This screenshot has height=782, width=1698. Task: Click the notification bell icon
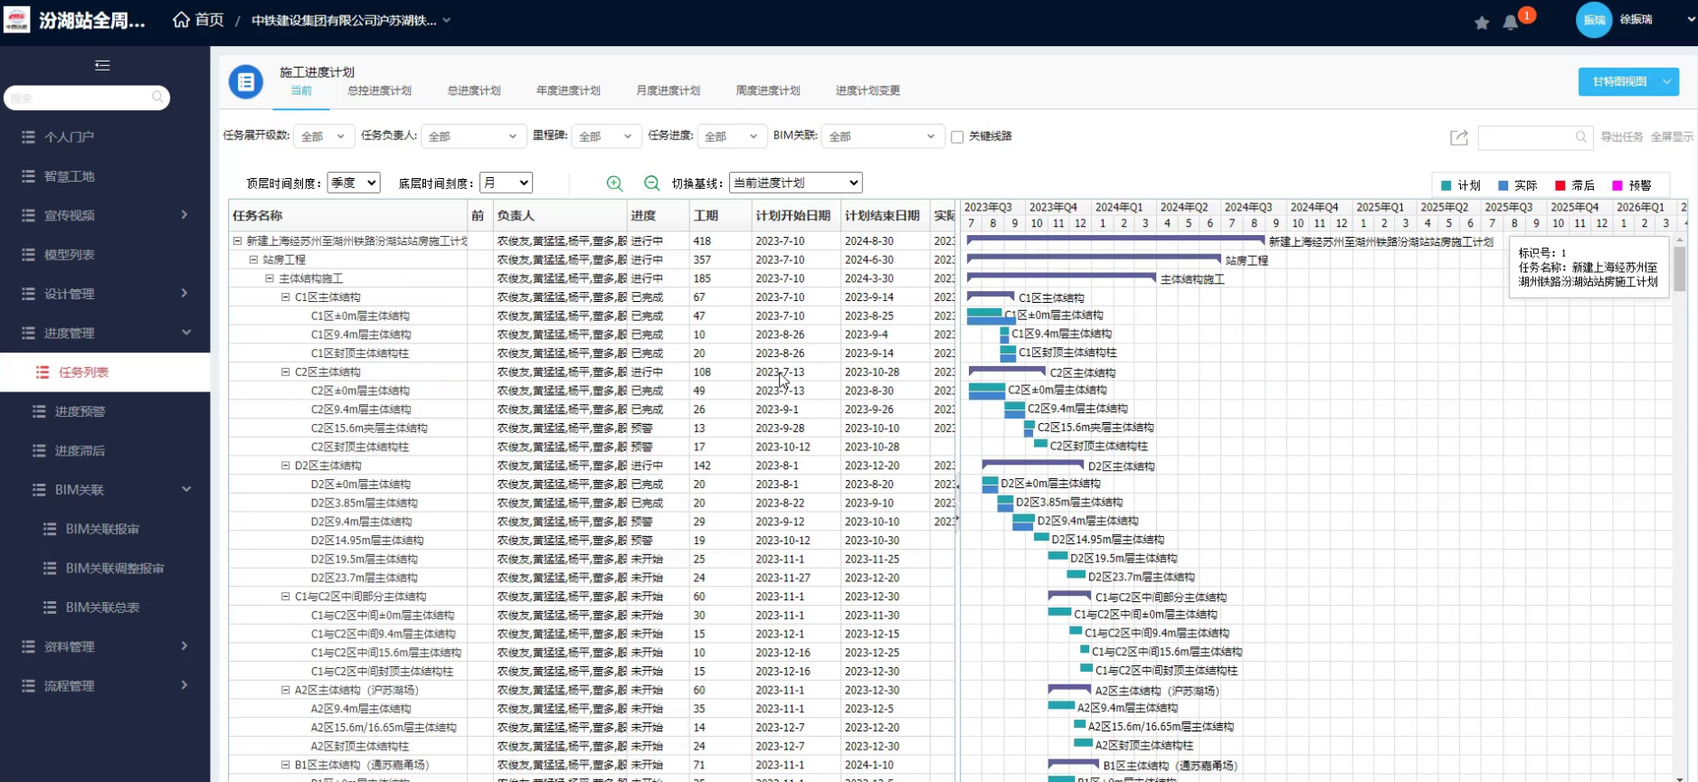1510,23
